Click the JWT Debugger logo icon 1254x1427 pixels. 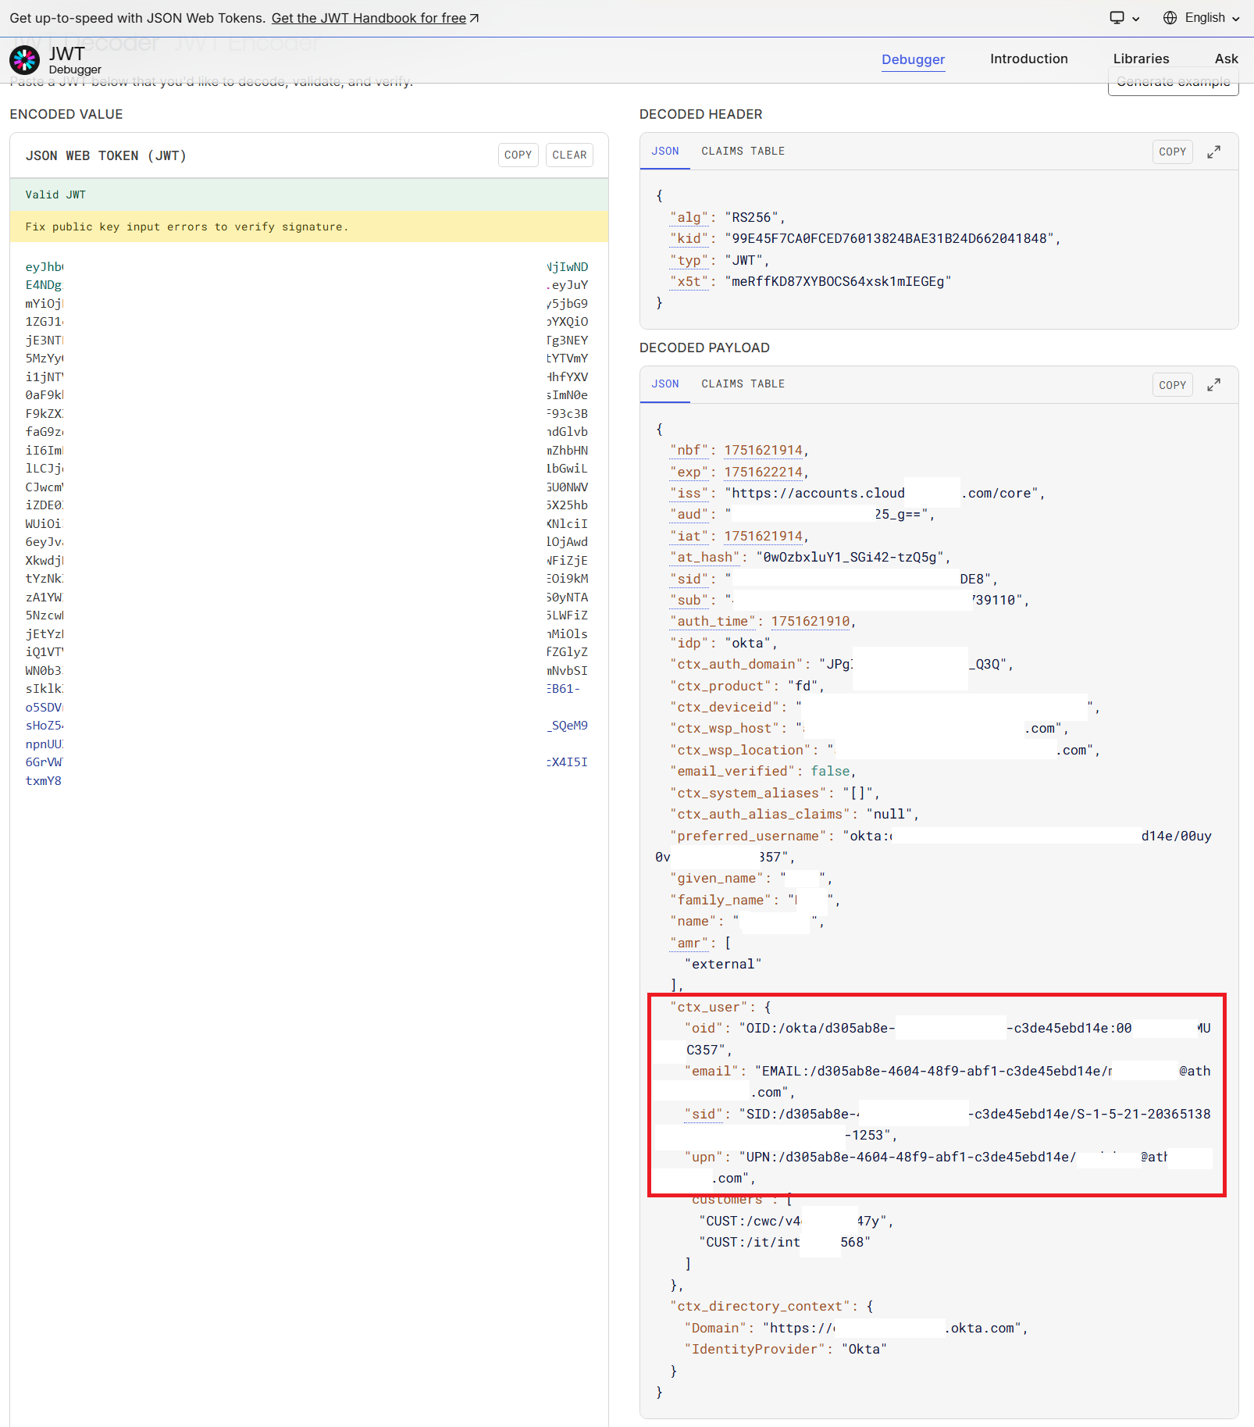24,60
